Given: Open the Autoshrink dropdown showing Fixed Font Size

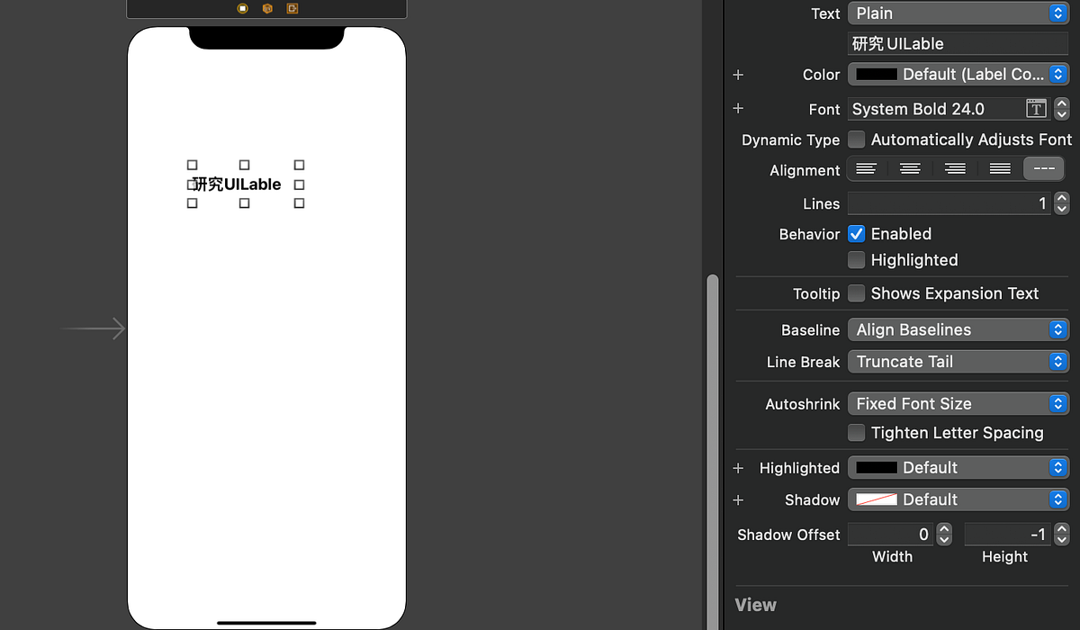Looking at the screenshot, I should [x=957, y=403].
